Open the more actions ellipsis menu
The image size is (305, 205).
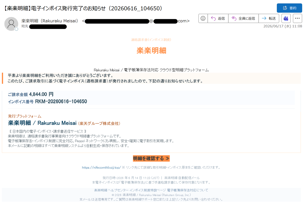(x=297, y=18)
